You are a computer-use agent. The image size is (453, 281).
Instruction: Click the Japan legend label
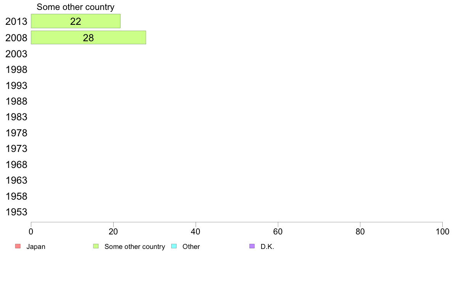tap(36, 247)
